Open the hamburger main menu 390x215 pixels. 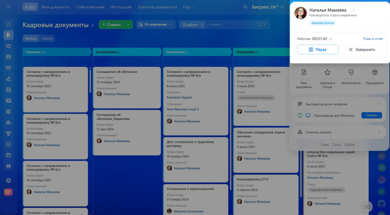point(8,7)
